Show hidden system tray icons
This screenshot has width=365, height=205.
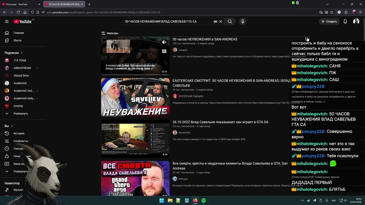click(302, 200)
